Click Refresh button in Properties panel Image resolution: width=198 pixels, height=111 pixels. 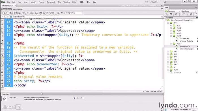78,98
